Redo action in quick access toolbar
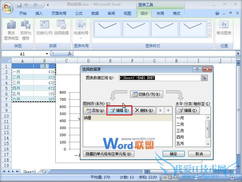The image size is (242, 182). tap(36, 5)
